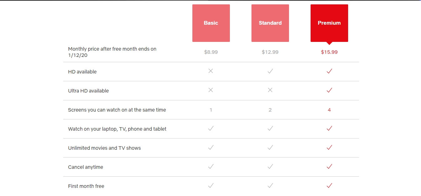Image resolution: width=421 pixels, height=196 pixels.
Task: Click red Premium checkmark for HD available
Action: 329,71
